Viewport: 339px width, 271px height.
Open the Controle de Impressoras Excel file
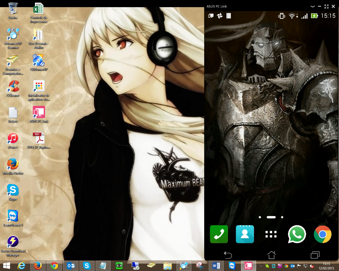click(39, 12)
